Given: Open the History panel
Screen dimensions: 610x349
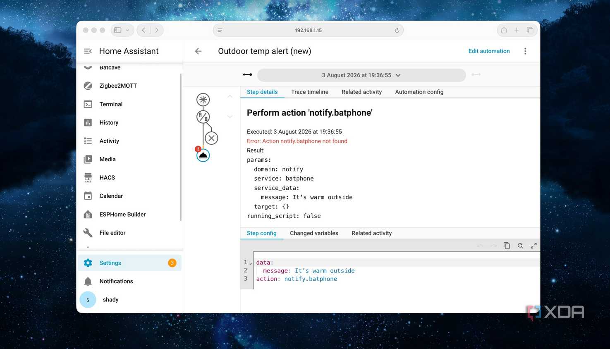Looking at the screenshot, I should tap(129, 122).
